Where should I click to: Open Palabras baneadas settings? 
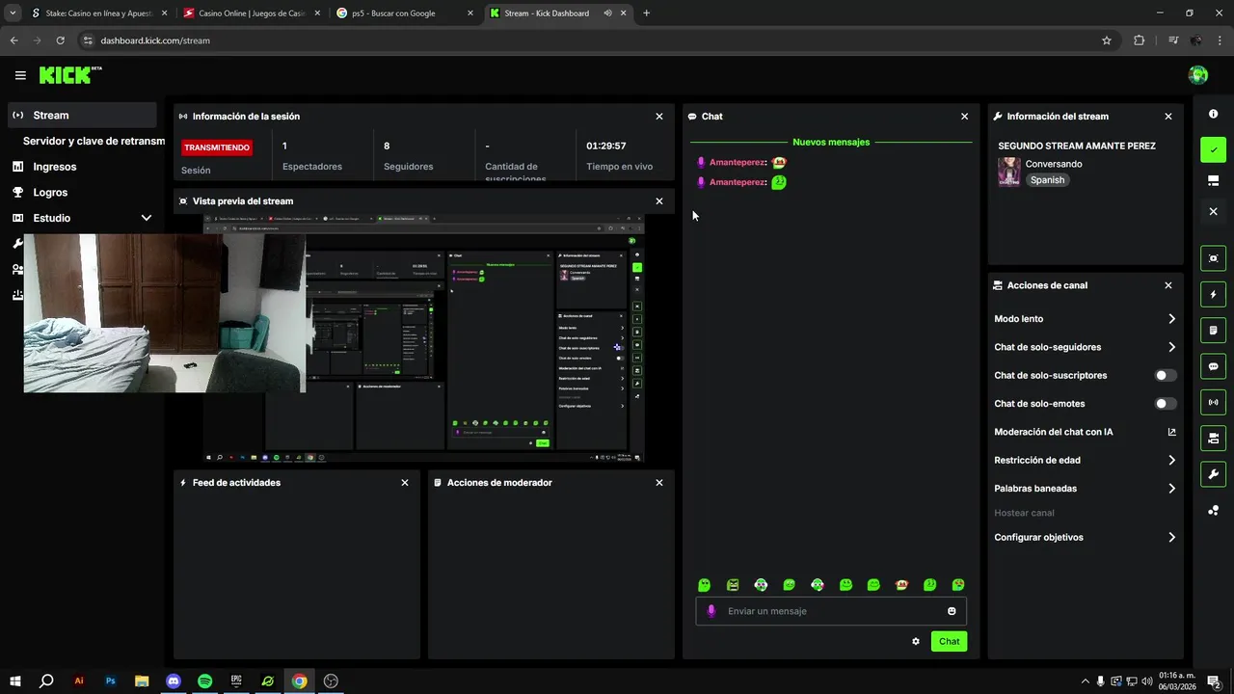point(1086,489)
